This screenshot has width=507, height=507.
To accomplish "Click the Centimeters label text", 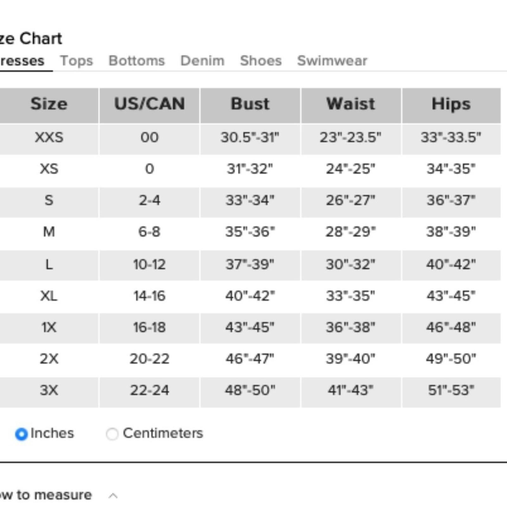I will [163, 433].
